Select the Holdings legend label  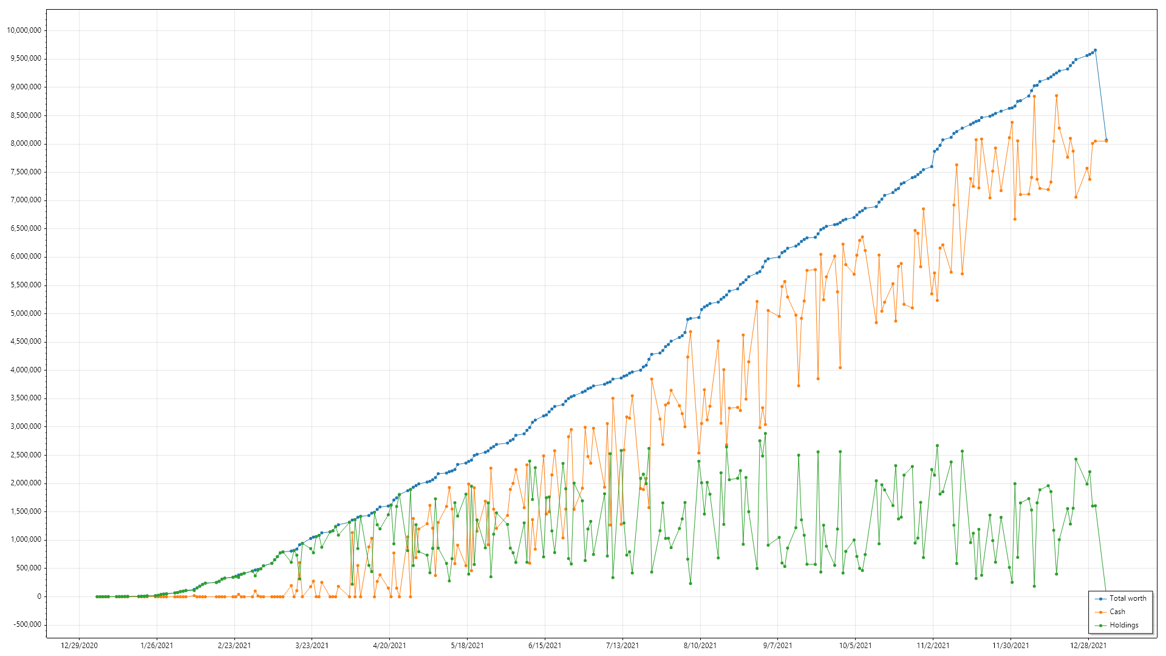[x=1124, y=626]
